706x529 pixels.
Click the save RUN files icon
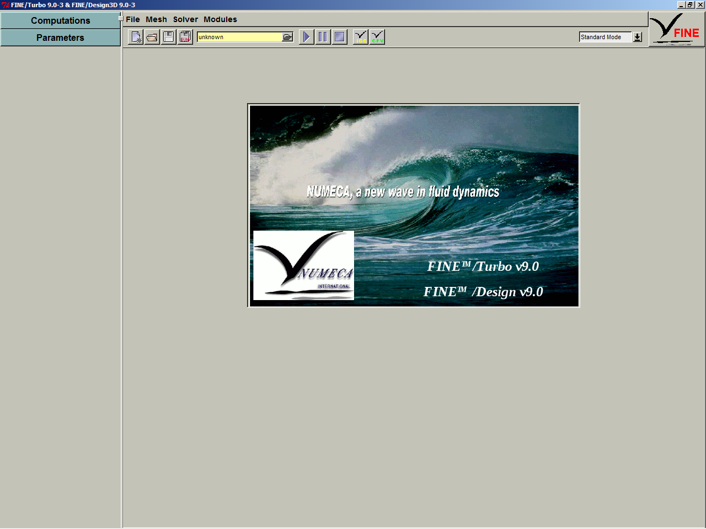click(185, 37)
